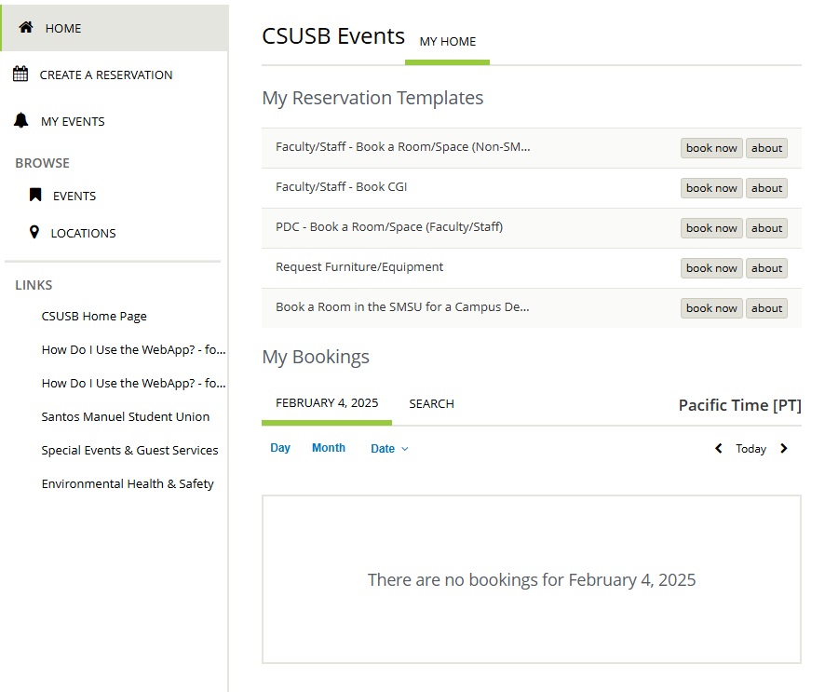This screenshot has height=692, width=825.
Task: Click the CSUSB Events title
Action: (333, 36)
